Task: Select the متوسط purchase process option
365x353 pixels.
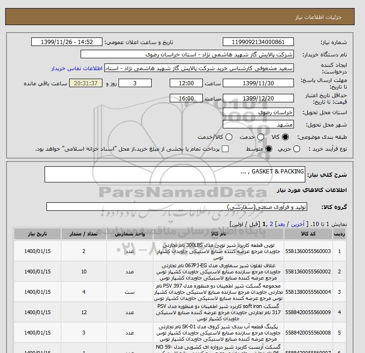Action: 269,149
